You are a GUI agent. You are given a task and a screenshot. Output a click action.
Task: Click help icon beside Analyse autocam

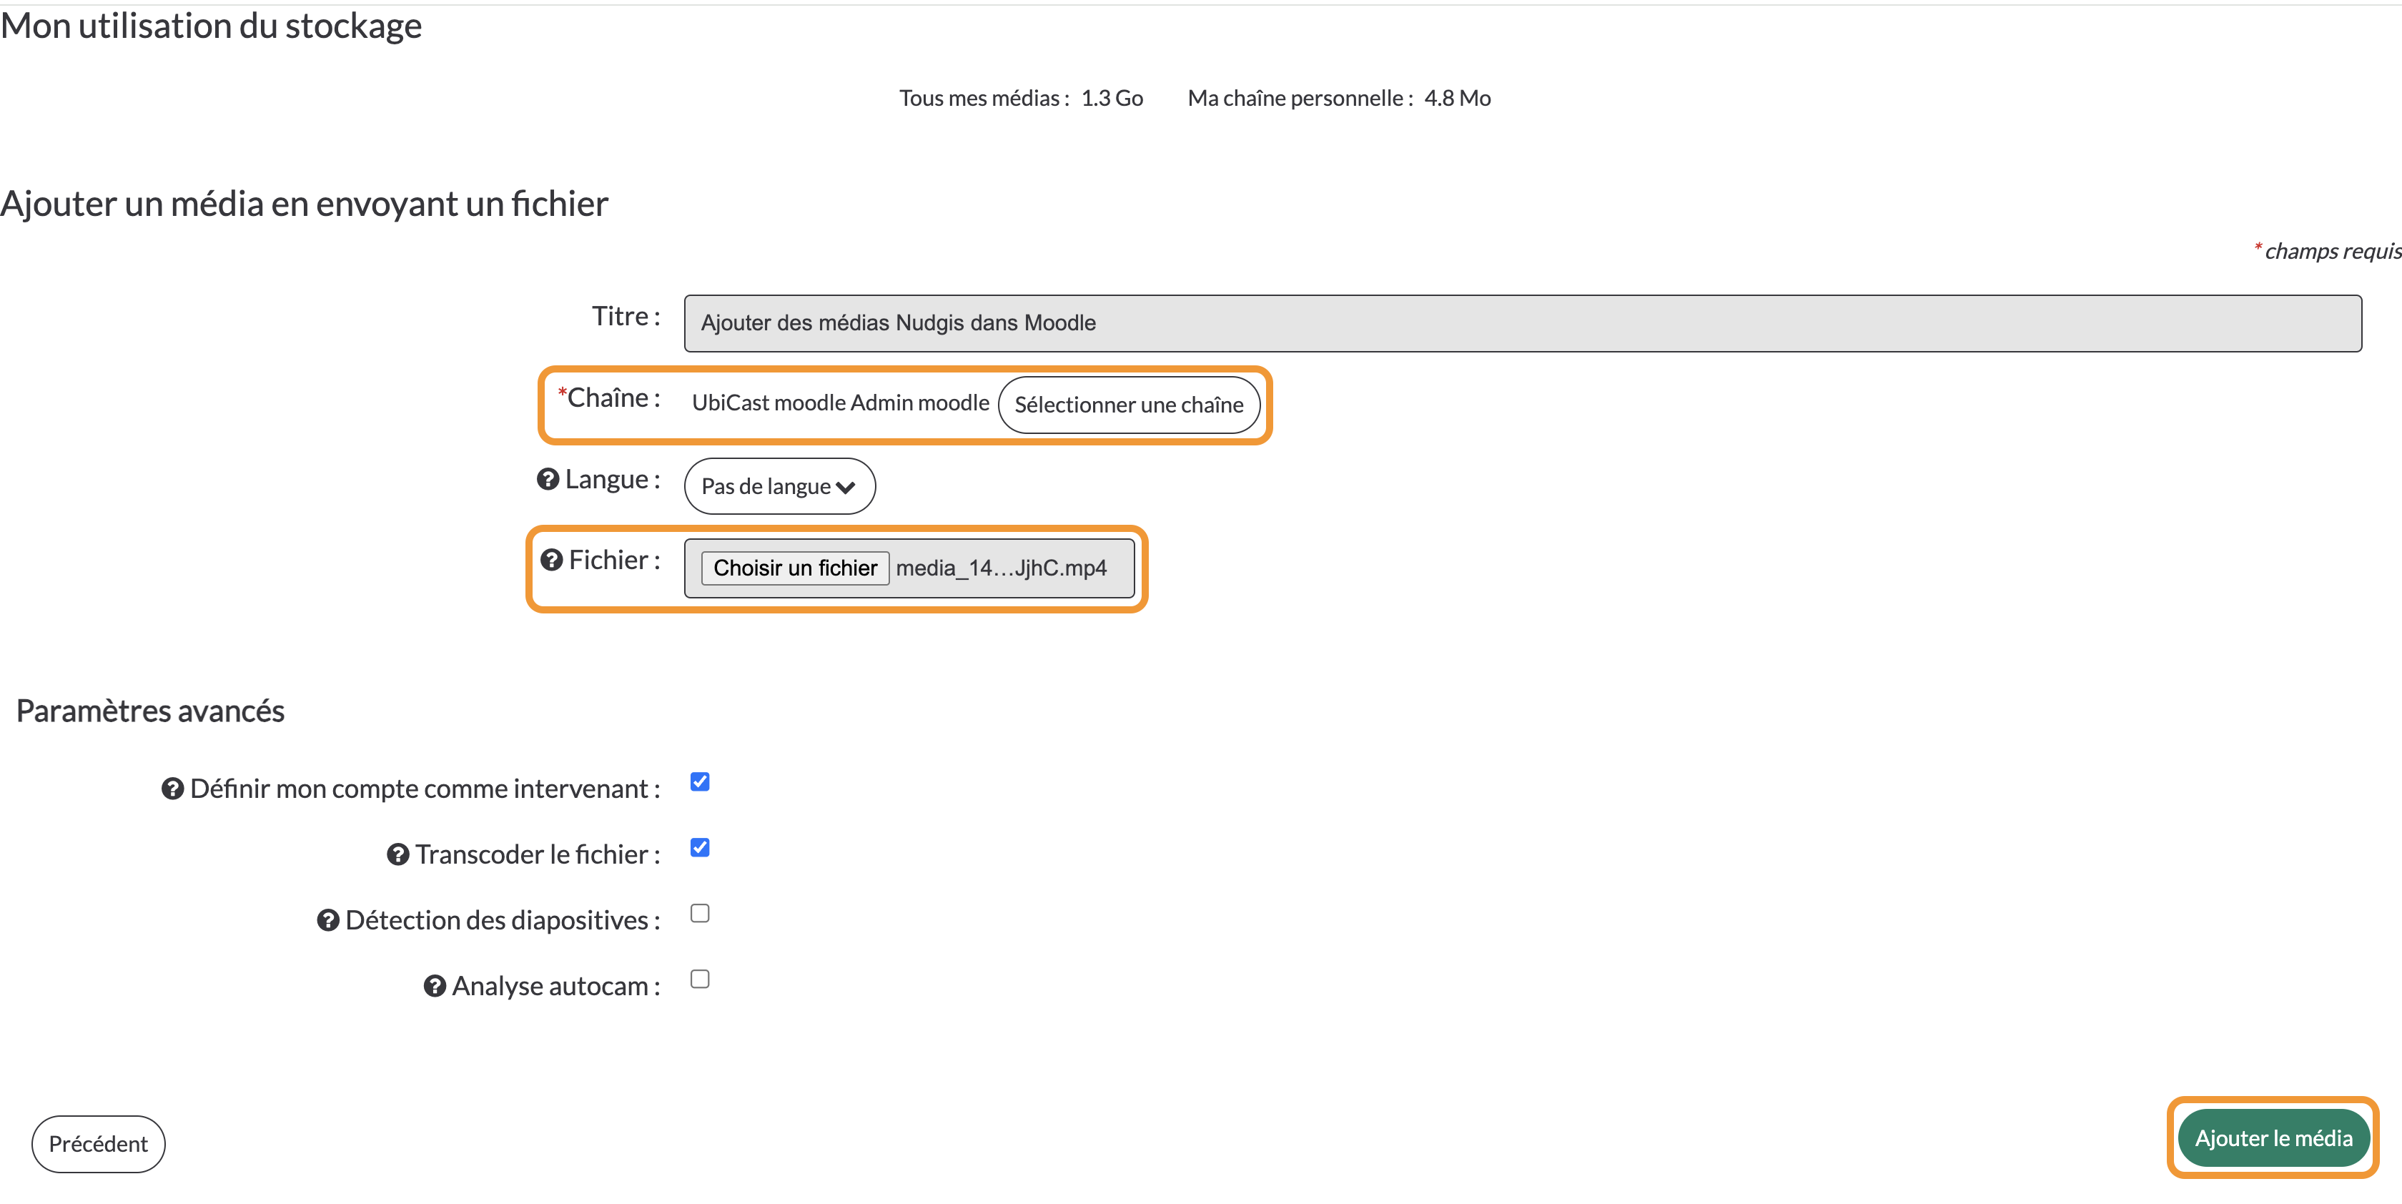(435, 986)
